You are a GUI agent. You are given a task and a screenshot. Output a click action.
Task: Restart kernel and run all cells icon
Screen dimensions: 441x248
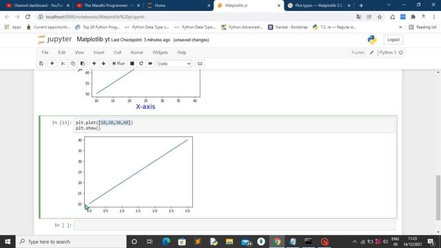pos(150,63)
